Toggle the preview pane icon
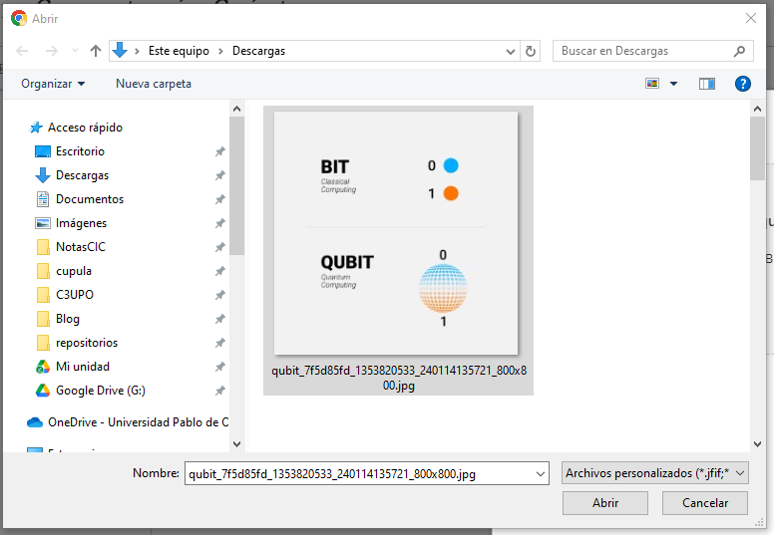Viewport: 774px width, 535px height. coord(707,84)
